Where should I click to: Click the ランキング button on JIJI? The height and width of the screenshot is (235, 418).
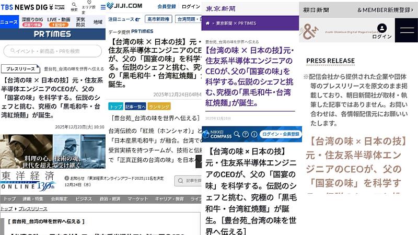[159, 107]
